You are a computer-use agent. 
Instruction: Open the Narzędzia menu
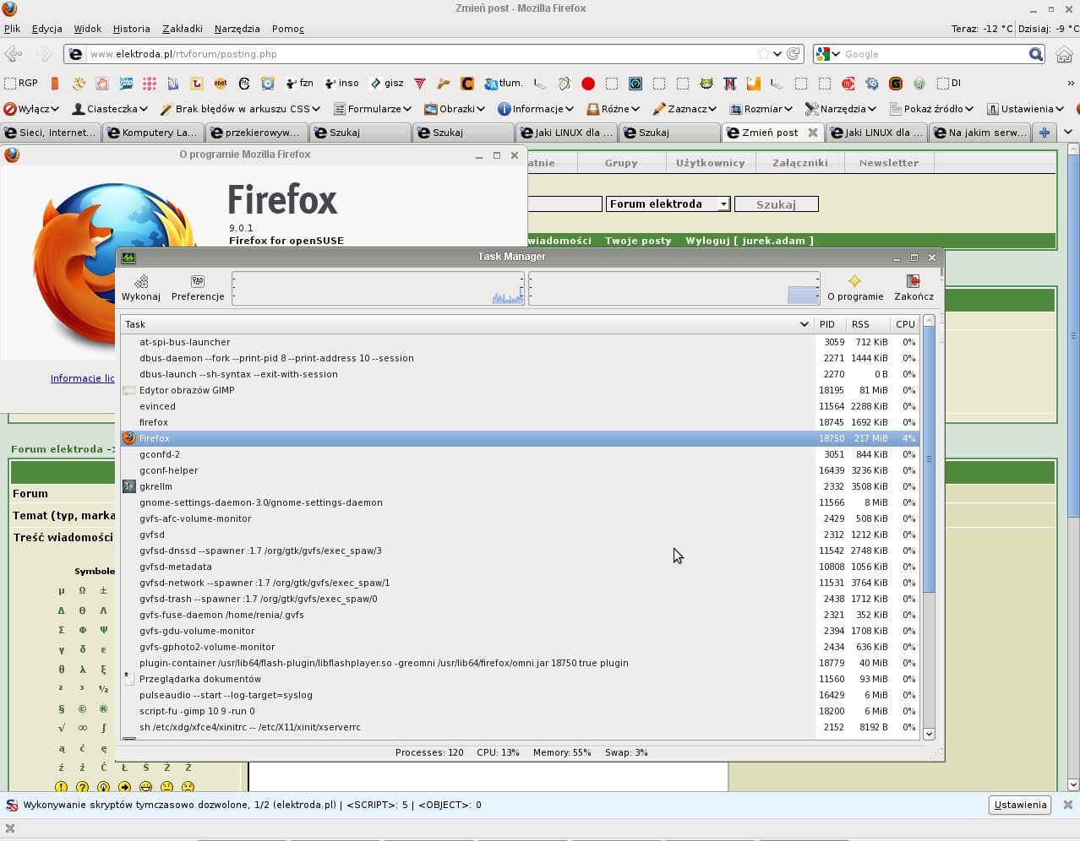click(x=237, y=29)
